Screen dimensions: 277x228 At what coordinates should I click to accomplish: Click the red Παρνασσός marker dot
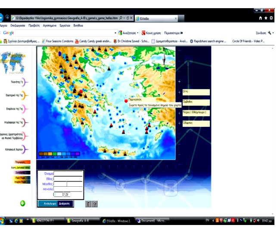pyautogui.click(x=126, y=101)
